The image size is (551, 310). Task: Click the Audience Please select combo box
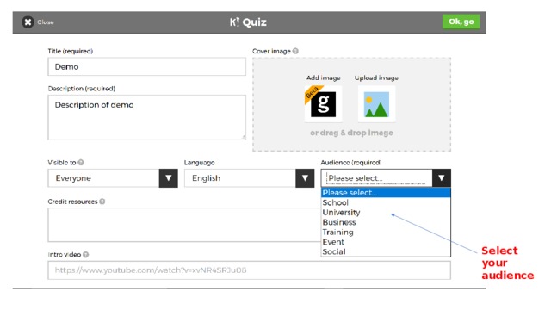386,178
